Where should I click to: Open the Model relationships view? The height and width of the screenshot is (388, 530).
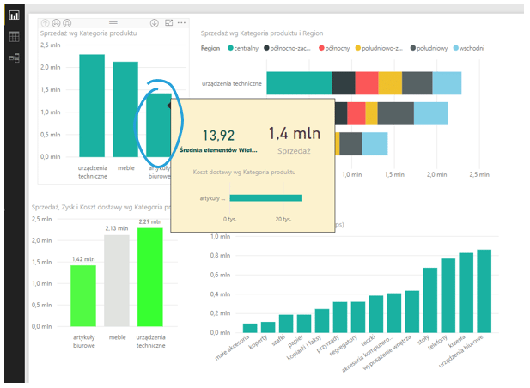coord(14,58)
